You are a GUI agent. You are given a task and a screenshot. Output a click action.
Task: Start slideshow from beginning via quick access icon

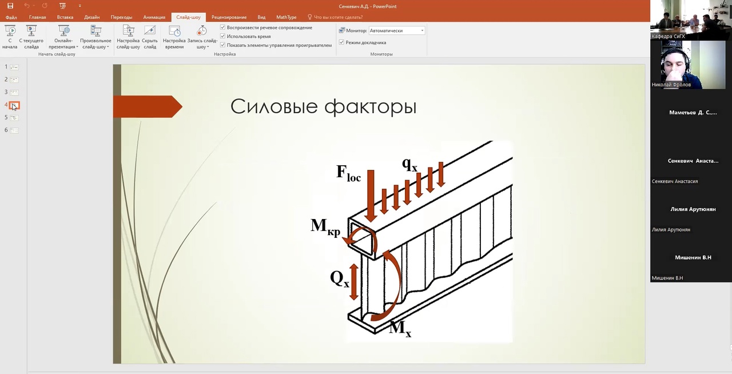pos(62,6)
